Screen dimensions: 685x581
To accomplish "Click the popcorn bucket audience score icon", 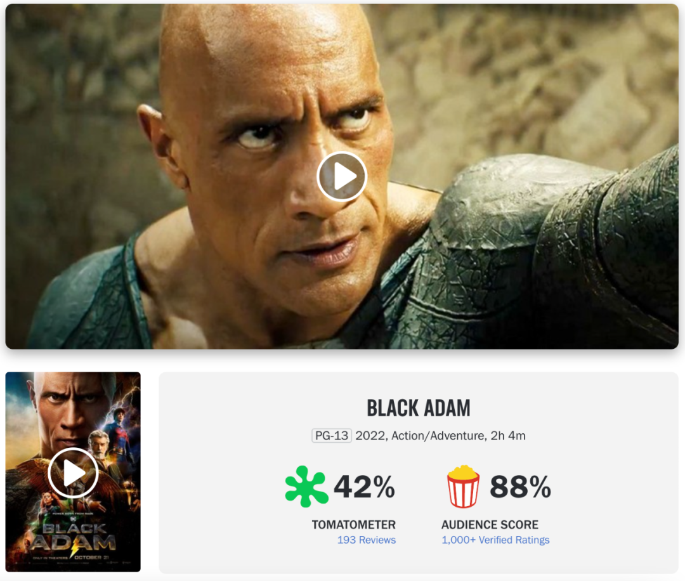I will pyautogui.click(x=463, y=486).
